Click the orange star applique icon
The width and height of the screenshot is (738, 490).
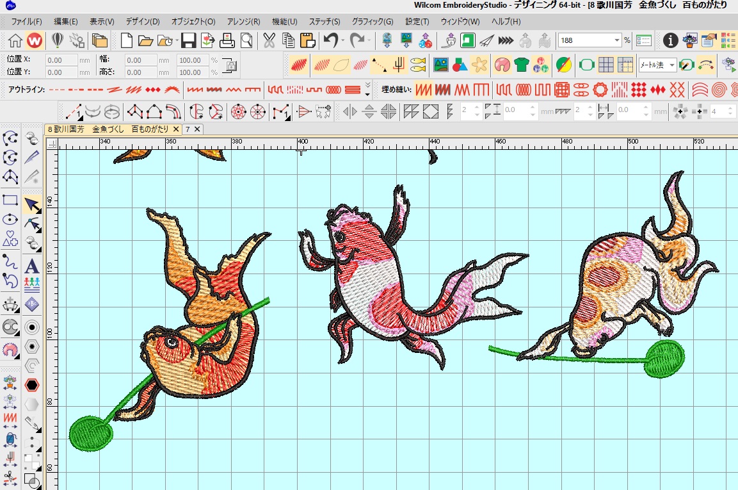(479, 65)
